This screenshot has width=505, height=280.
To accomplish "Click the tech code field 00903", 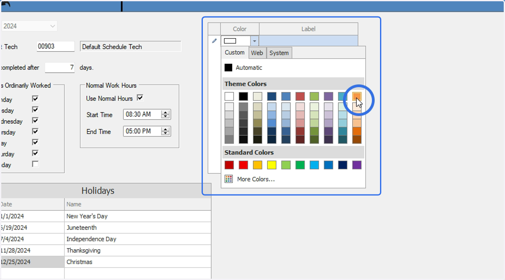I will click(x=56, y=46).
